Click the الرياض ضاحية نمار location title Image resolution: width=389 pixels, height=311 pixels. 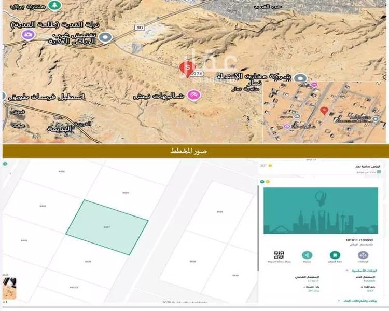(368, 166)
